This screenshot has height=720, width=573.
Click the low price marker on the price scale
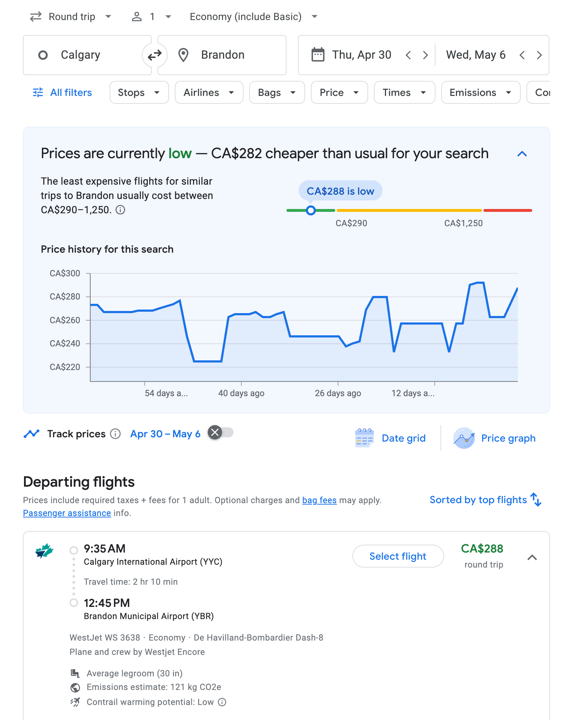(x=311, y=210)
